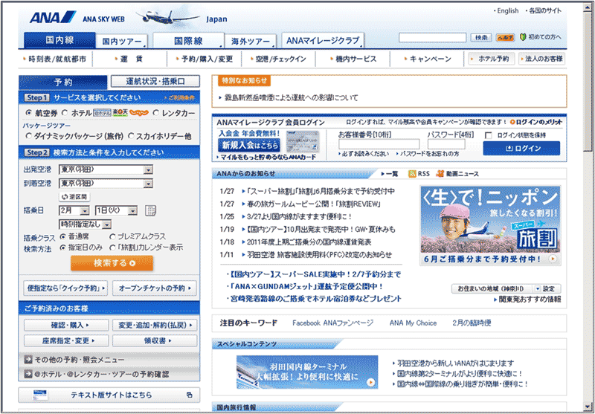Open the calendar icon beside the boarding date

click(151, 210)
